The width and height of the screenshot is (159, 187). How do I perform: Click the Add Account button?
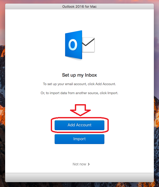click(79, 125)
